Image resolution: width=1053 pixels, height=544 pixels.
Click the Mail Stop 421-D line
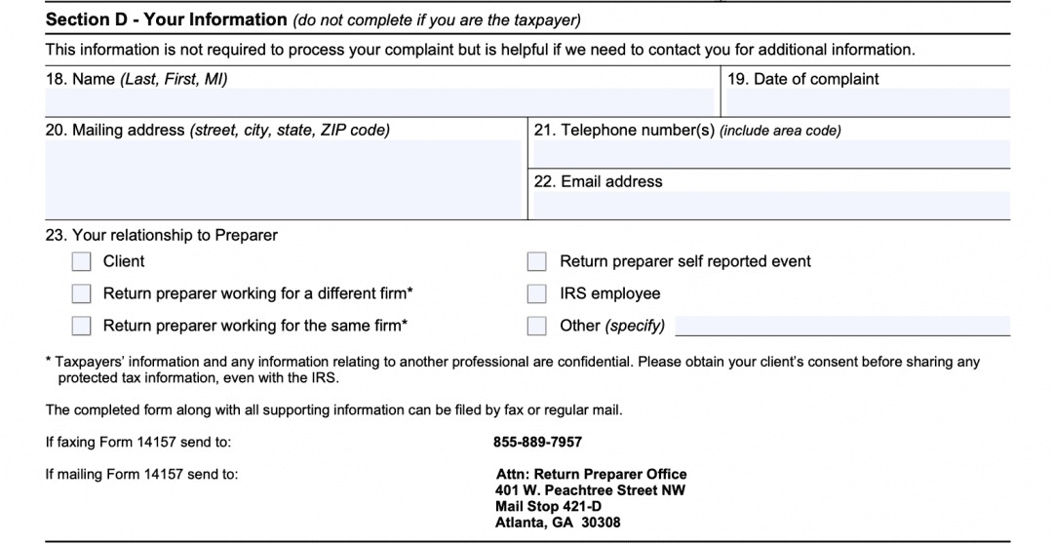[x=548, y=506]
